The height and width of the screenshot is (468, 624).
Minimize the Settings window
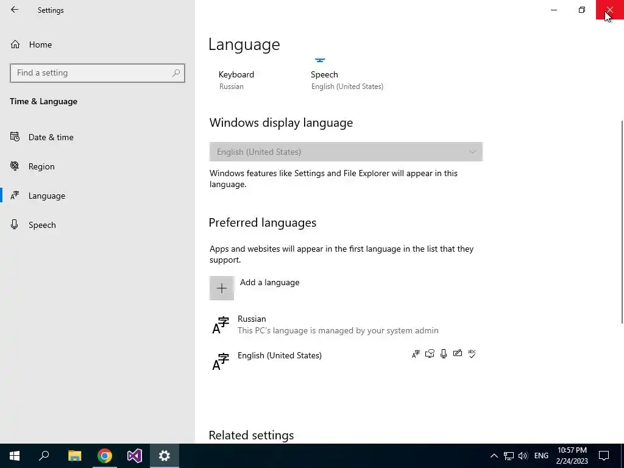pos(553,10)
